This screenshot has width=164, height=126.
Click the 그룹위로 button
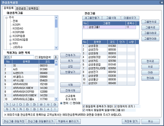[x=150, y=28]
